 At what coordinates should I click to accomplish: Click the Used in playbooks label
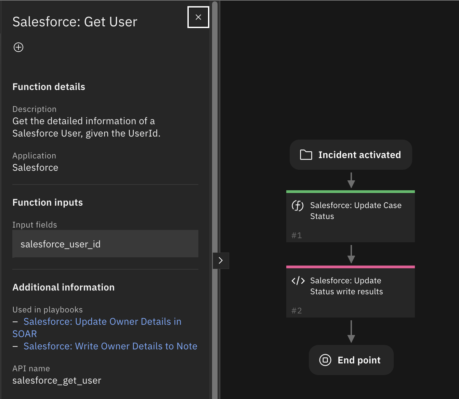[x=48, y=310]
